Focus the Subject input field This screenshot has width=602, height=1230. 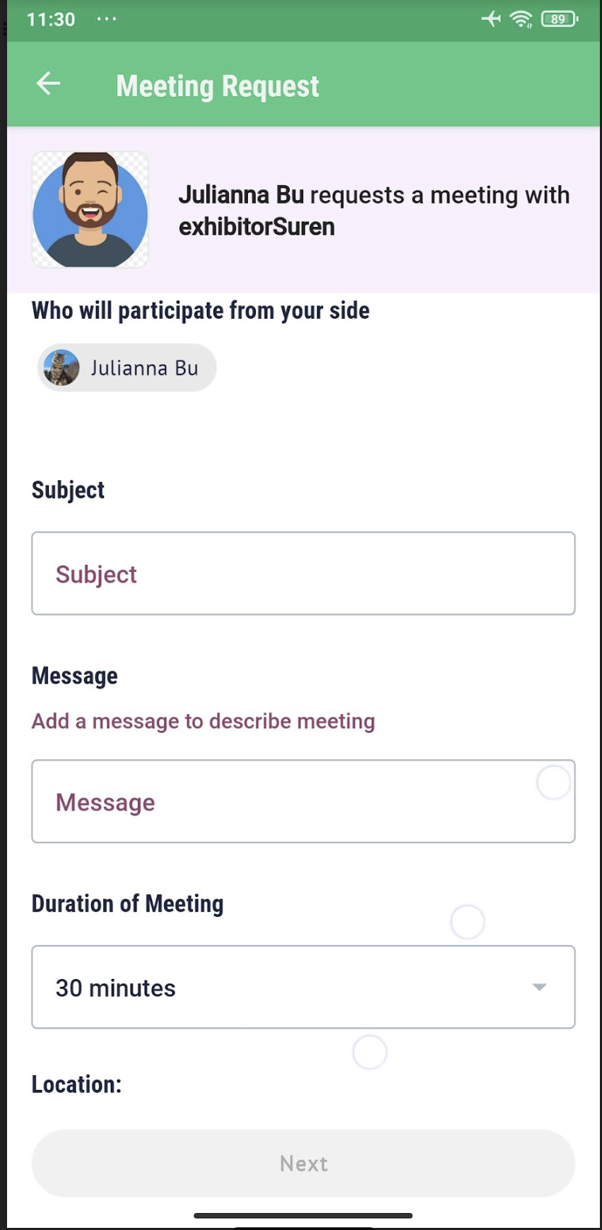click(x=303, y=573)
